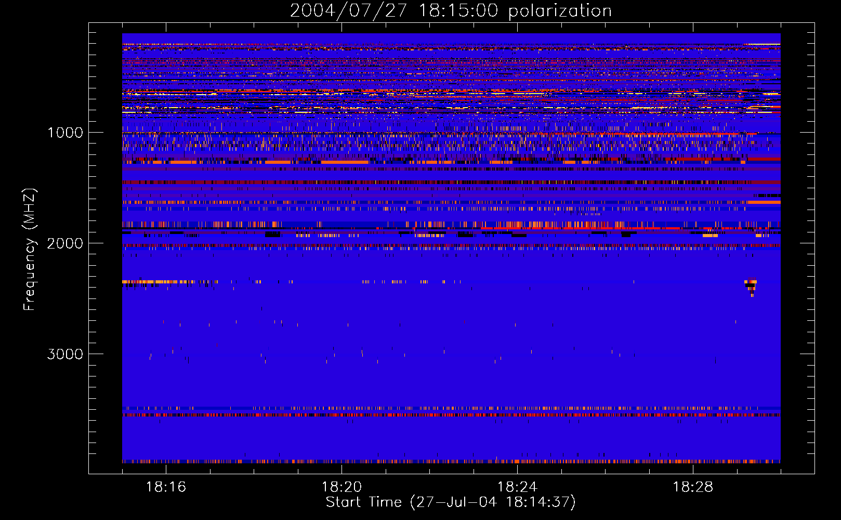Click the "Frequency (MHZ)" axis label
The width and height of the screenshot is (841, 520).
[x=30, y=250]
